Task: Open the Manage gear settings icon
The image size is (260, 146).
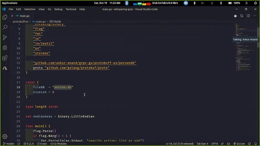Action: [x=5, y=136]
